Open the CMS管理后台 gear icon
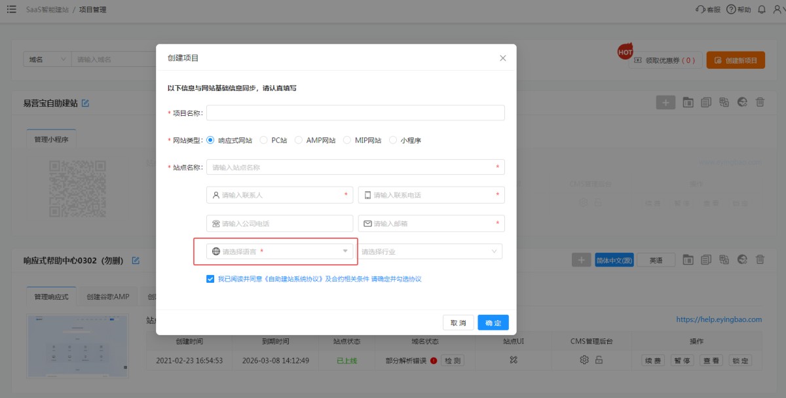The width and height of the screenshot is (786, 398). click(x=584, y=360)
